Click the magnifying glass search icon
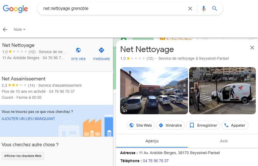The image size is (258, 166). click(x=214, y=8)
